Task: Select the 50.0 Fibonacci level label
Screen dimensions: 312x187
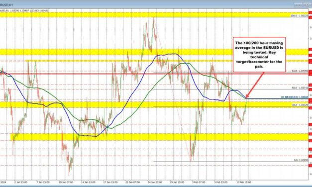Action: click(300, 88)
